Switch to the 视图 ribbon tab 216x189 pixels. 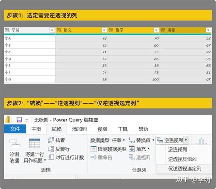(102, 129)
